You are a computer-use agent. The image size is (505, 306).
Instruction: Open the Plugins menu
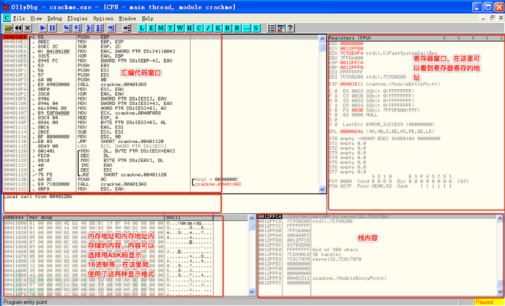click(x=78, y=18)
